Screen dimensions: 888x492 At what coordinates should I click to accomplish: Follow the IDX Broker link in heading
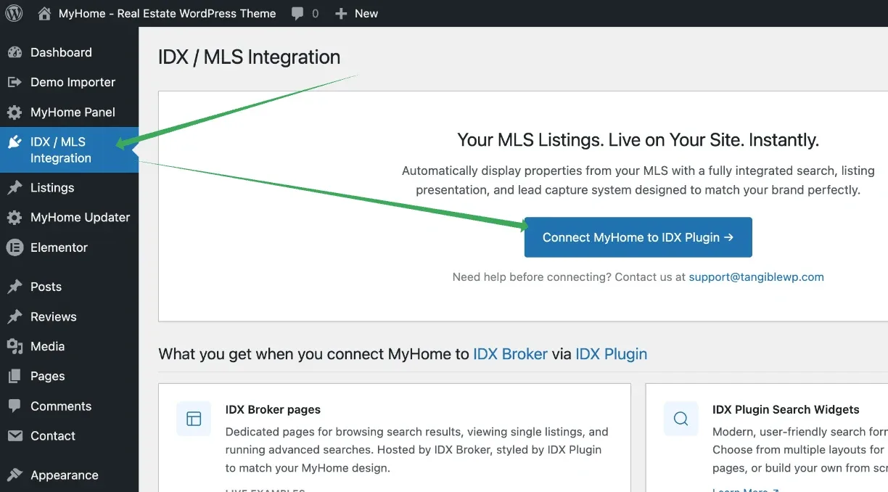click(x=510, y=354)
